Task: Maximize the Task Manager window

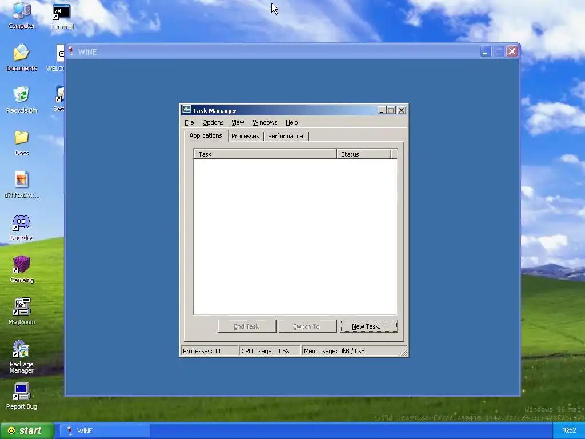Action: [x=391, y=110]
